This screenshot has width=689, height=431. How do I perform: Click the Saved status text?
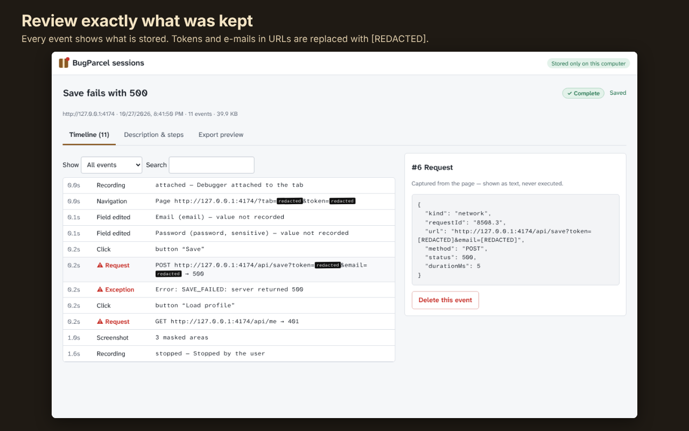pos(618,93)
